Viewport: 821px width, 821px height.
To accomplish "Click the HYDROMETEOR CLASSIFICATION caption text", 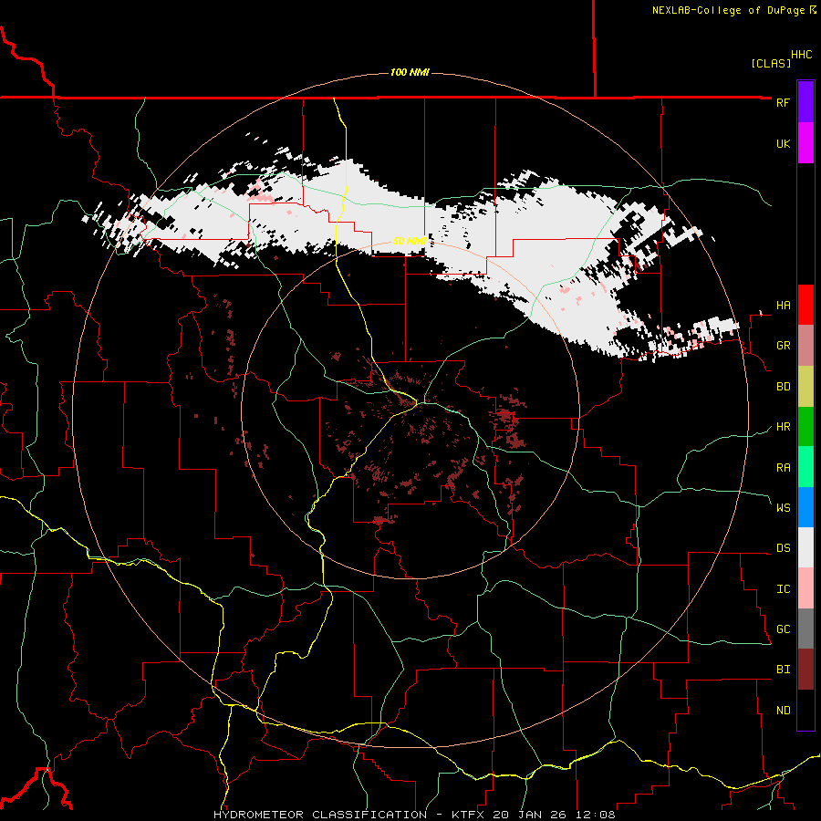I will (x=320, y=815).
